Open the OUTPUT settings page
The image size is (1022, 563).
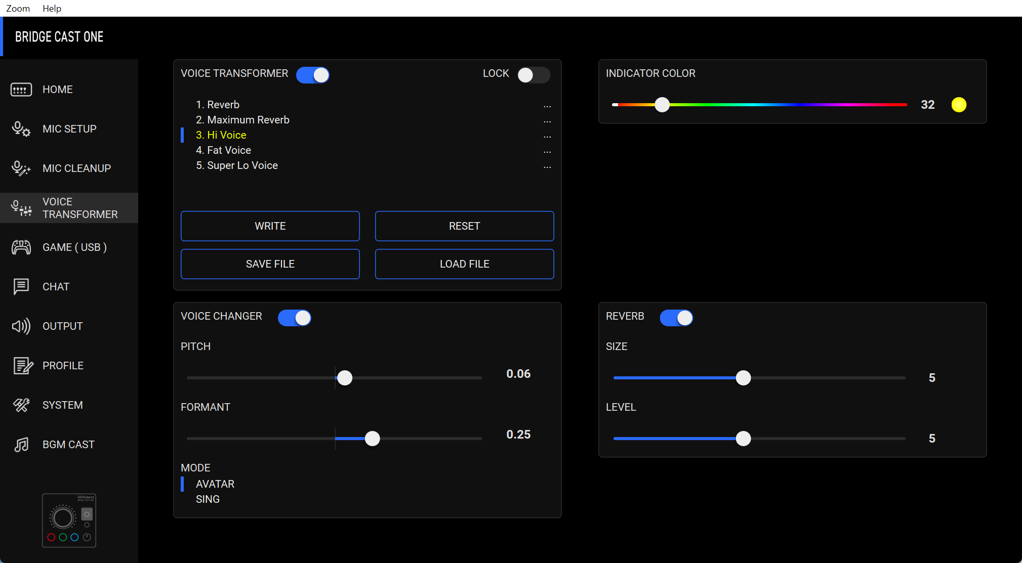click(x=69, y=326)
